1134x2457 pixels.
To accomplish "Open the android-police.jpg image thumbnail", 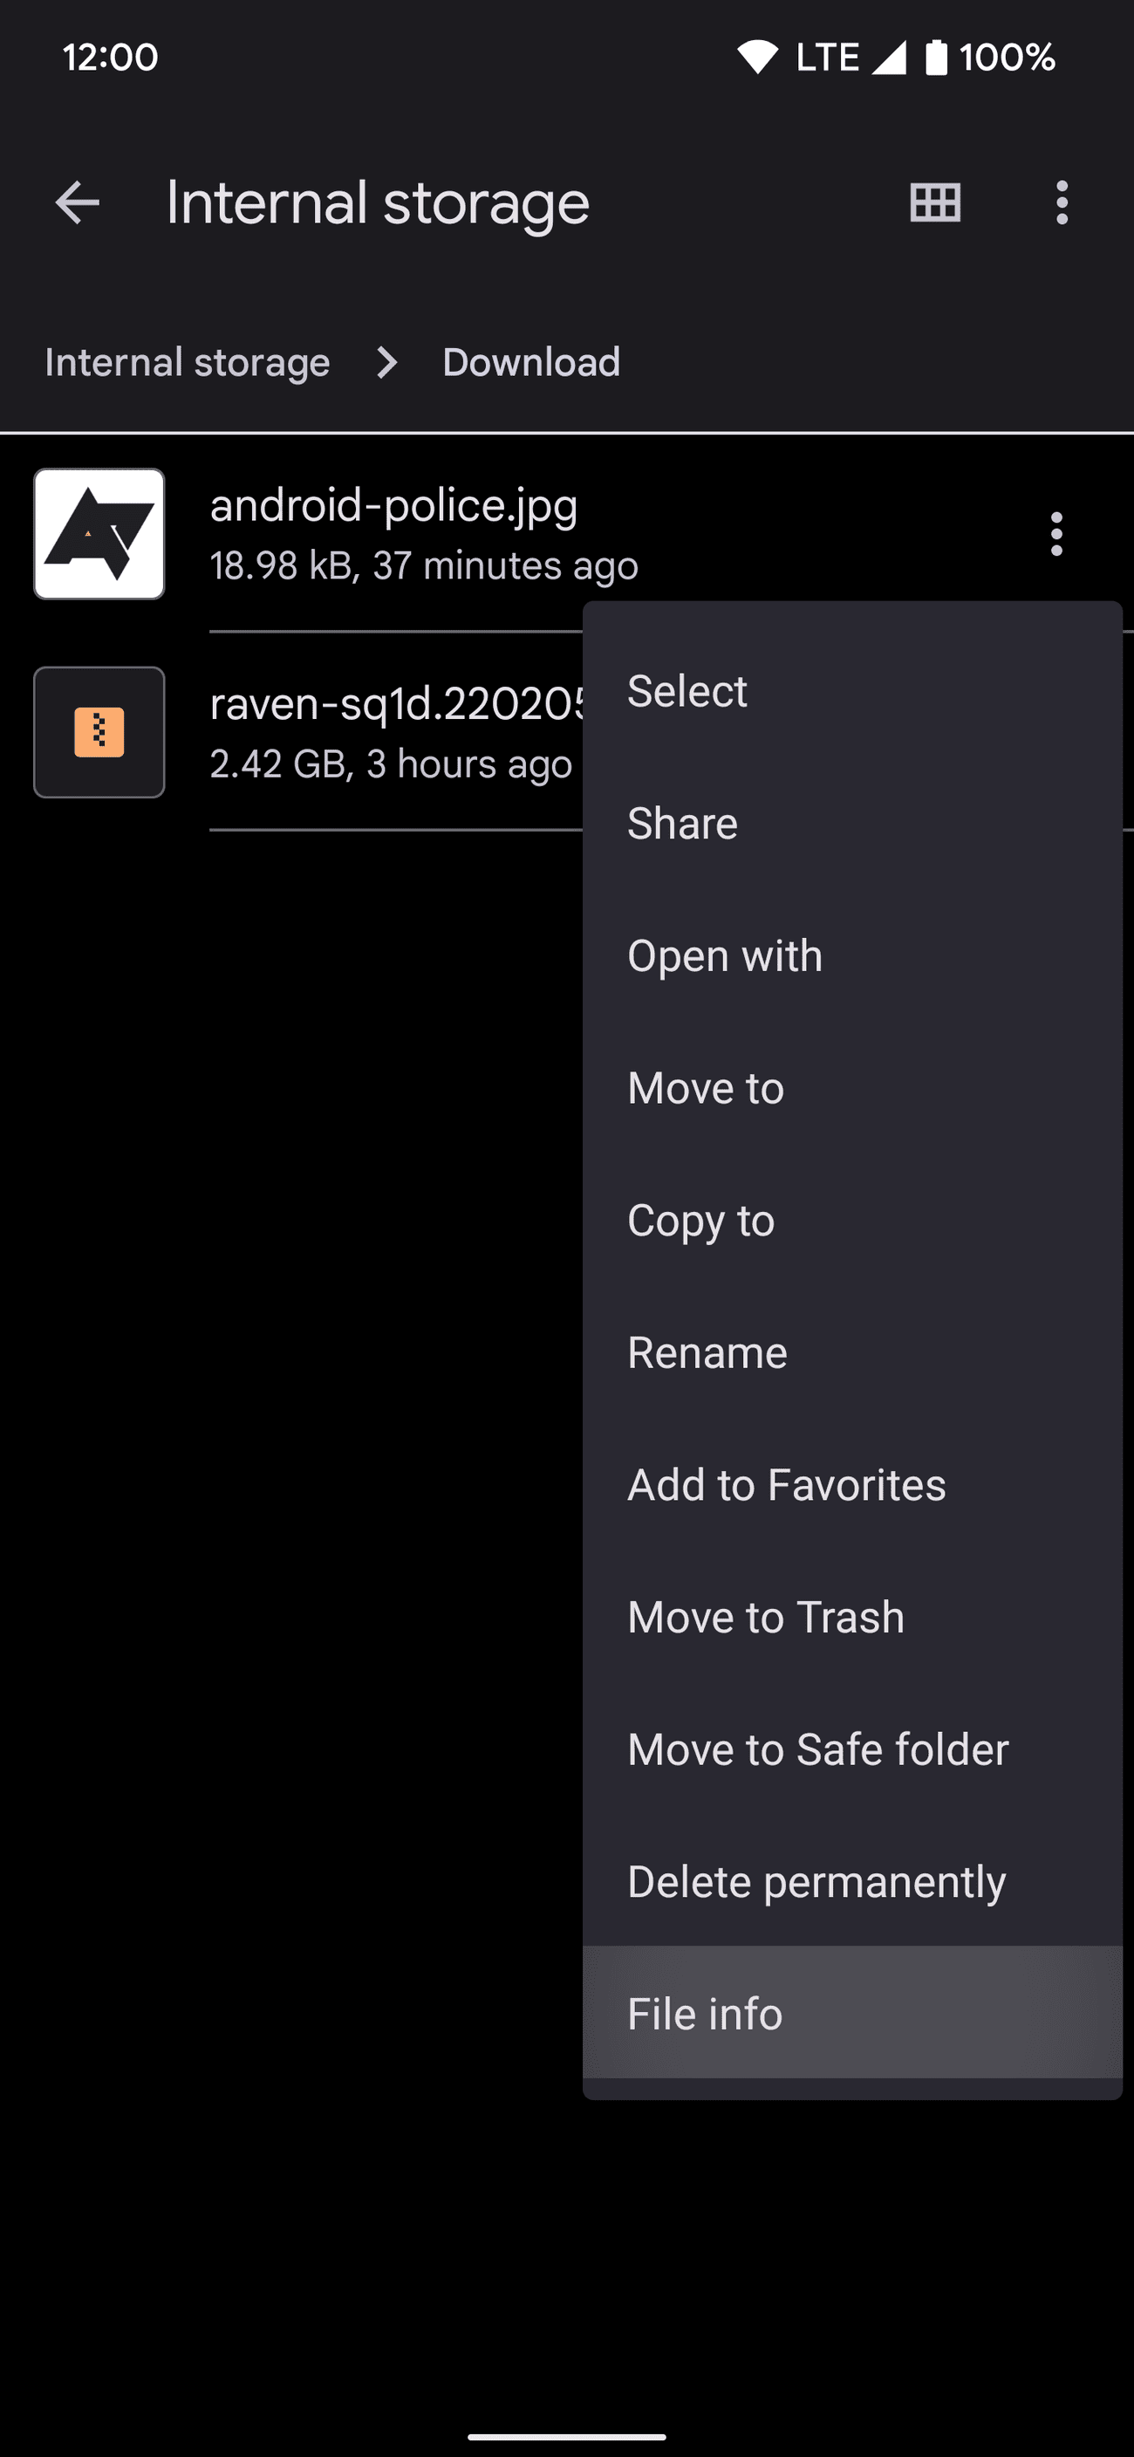I will 99,534.
